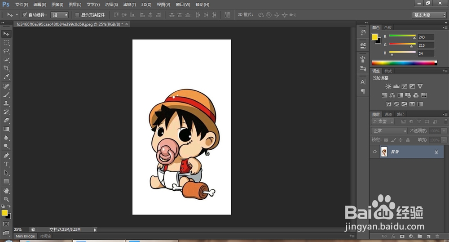The image size is (449, 242).
Task: Toggle lock transparent pixels
Action: pyautogui.click(x=386, y=140)
